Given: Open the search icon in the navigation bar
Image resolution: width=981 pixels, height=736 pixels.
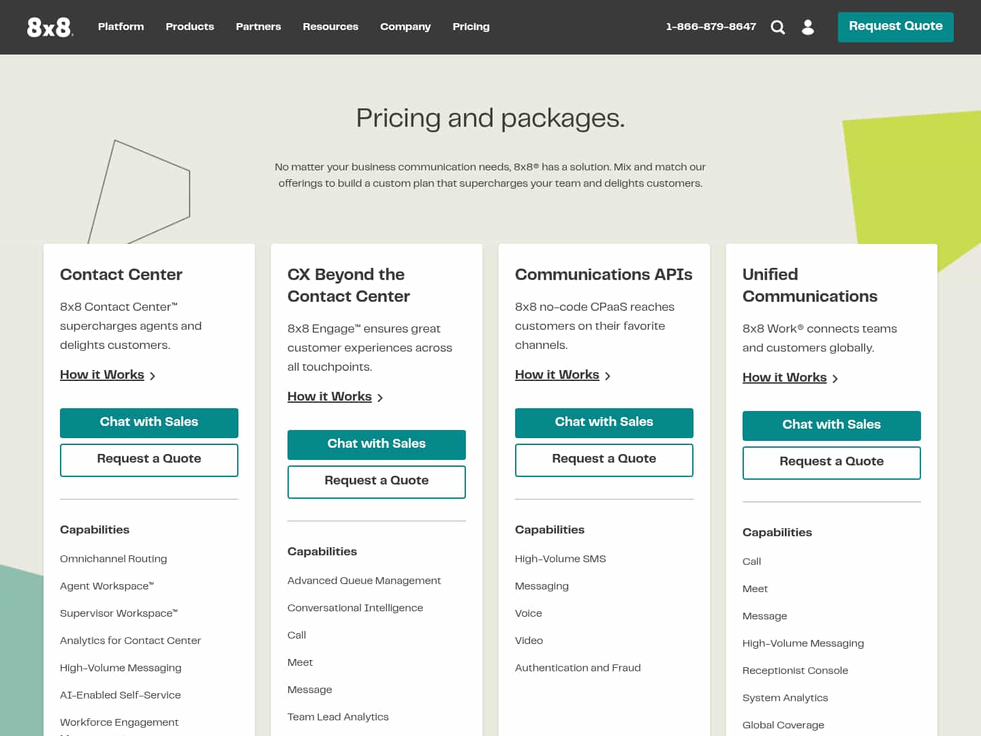Looking at the screenshot, I should (x=777, y=27).
